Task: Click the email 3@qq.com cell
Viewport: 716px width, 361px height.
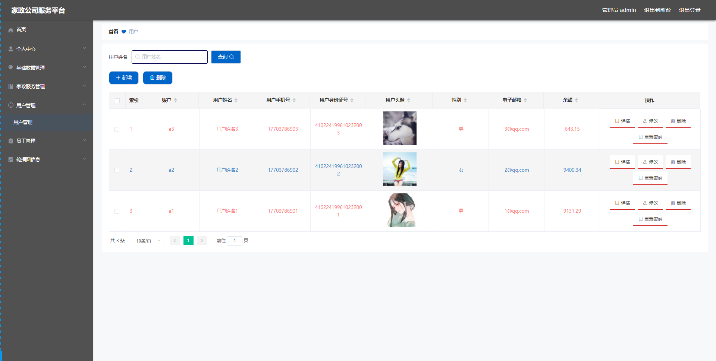Action: tap(516, 129)
